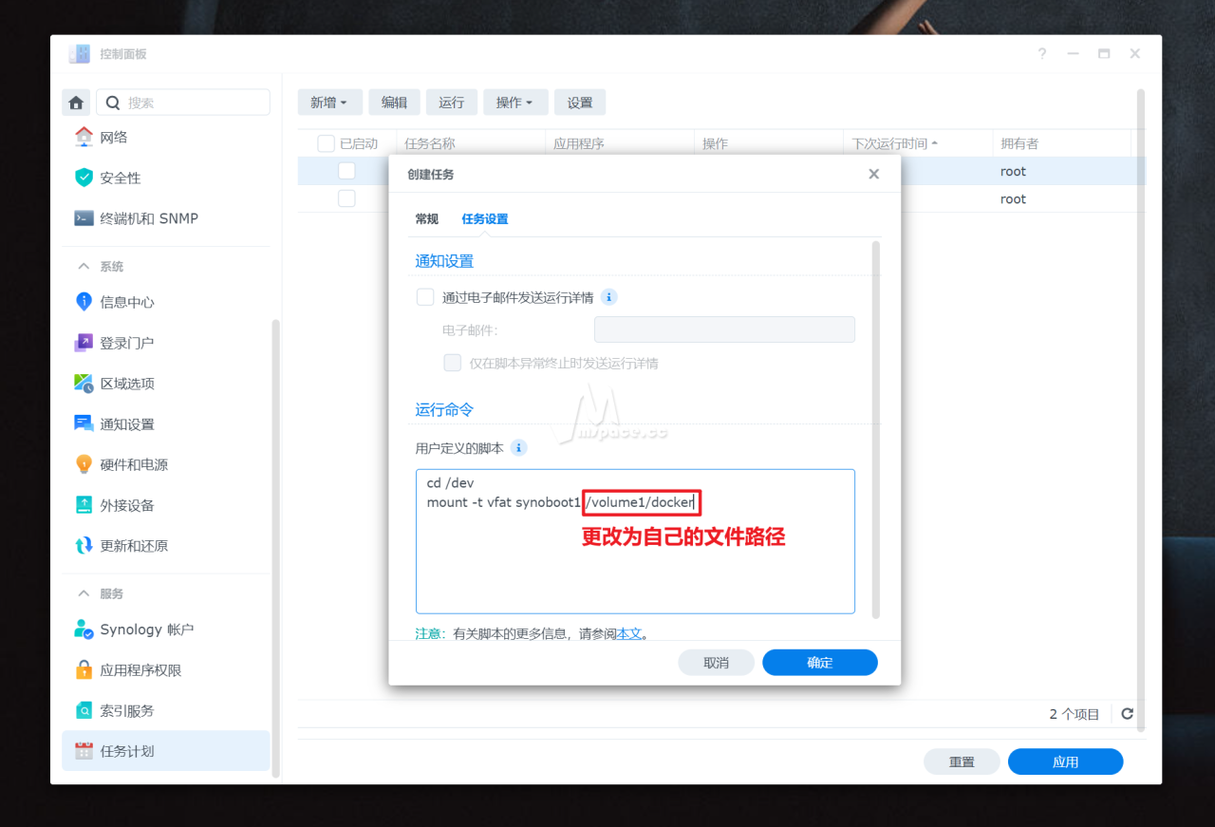Click info icon next to 用户定义的脚本
Image resolution: width=1215 pixels, height=827 pixels.
[x=518, y=448]
